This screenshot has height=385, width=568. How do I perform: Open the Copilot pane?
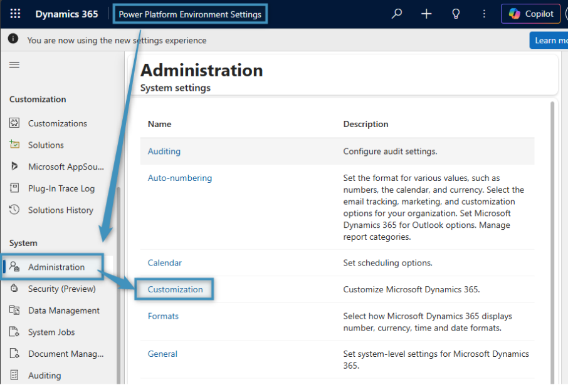(530, 14)
